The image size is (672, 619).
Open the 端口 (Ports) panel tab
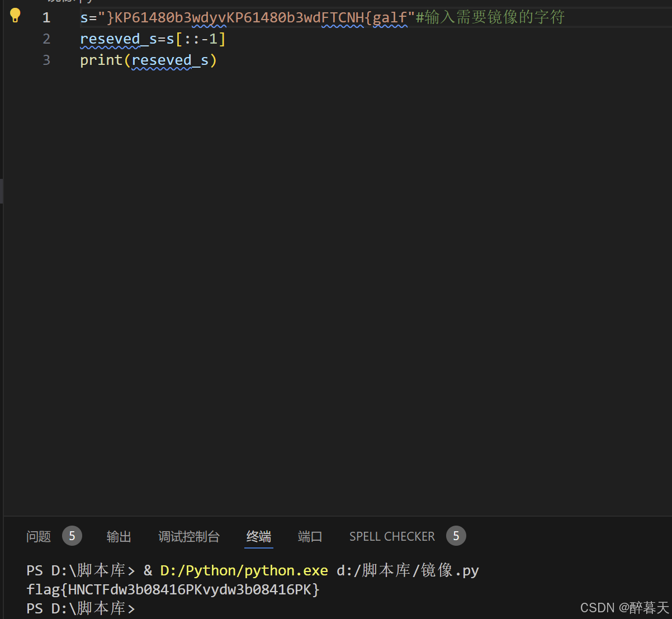(x=310, y=536)
